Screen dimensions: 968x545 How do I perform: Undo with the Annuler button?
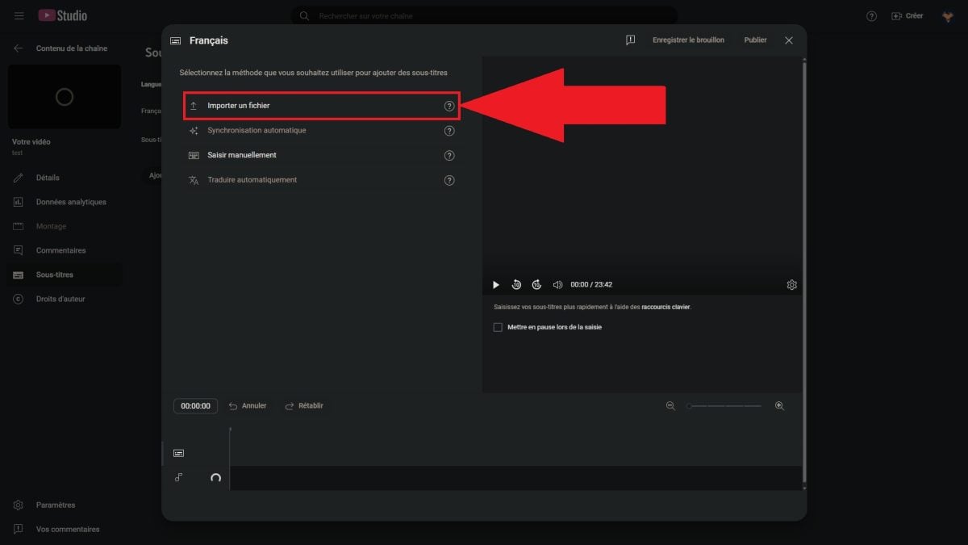click(247, 406)
